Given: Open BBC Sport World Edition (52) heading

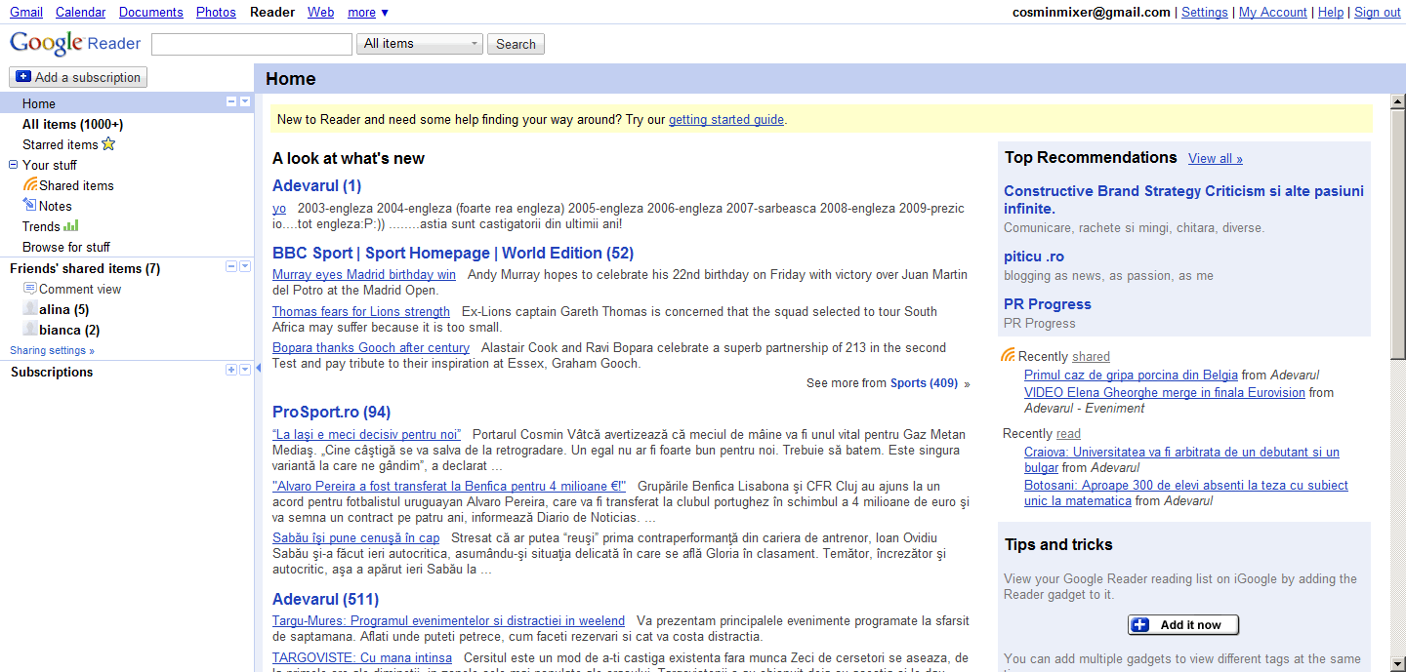Looking at the screenshot, I should pyautogui.click(x=453, y=253).
